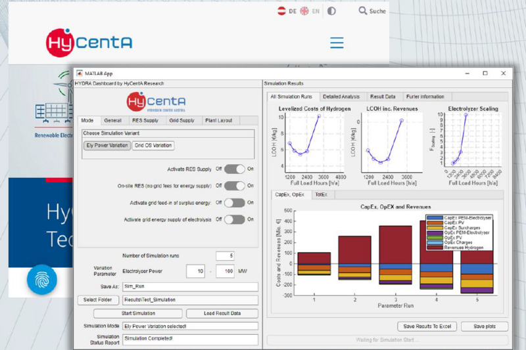
Task: Switch language via the Austrian flag icon
Action: point(281,11)
